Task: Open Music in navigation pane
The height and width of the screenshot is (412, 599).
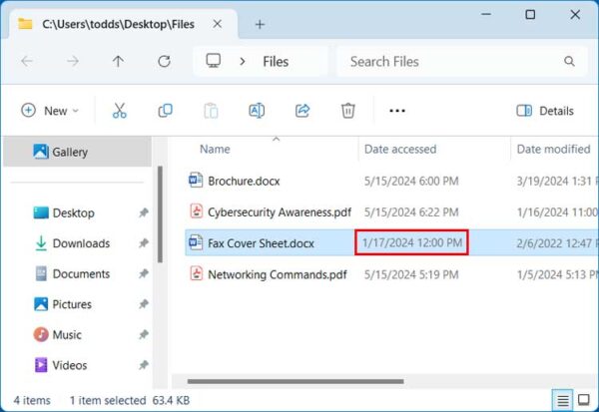Action: [57, 334]
